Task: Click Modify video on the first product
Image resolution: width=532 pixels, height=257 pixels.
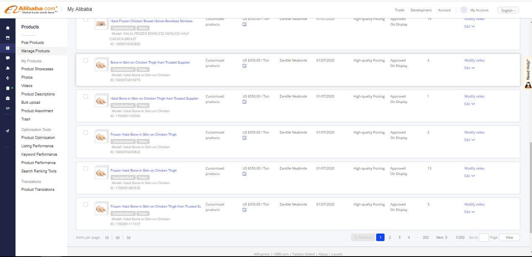Action: [x=474, y=19]
